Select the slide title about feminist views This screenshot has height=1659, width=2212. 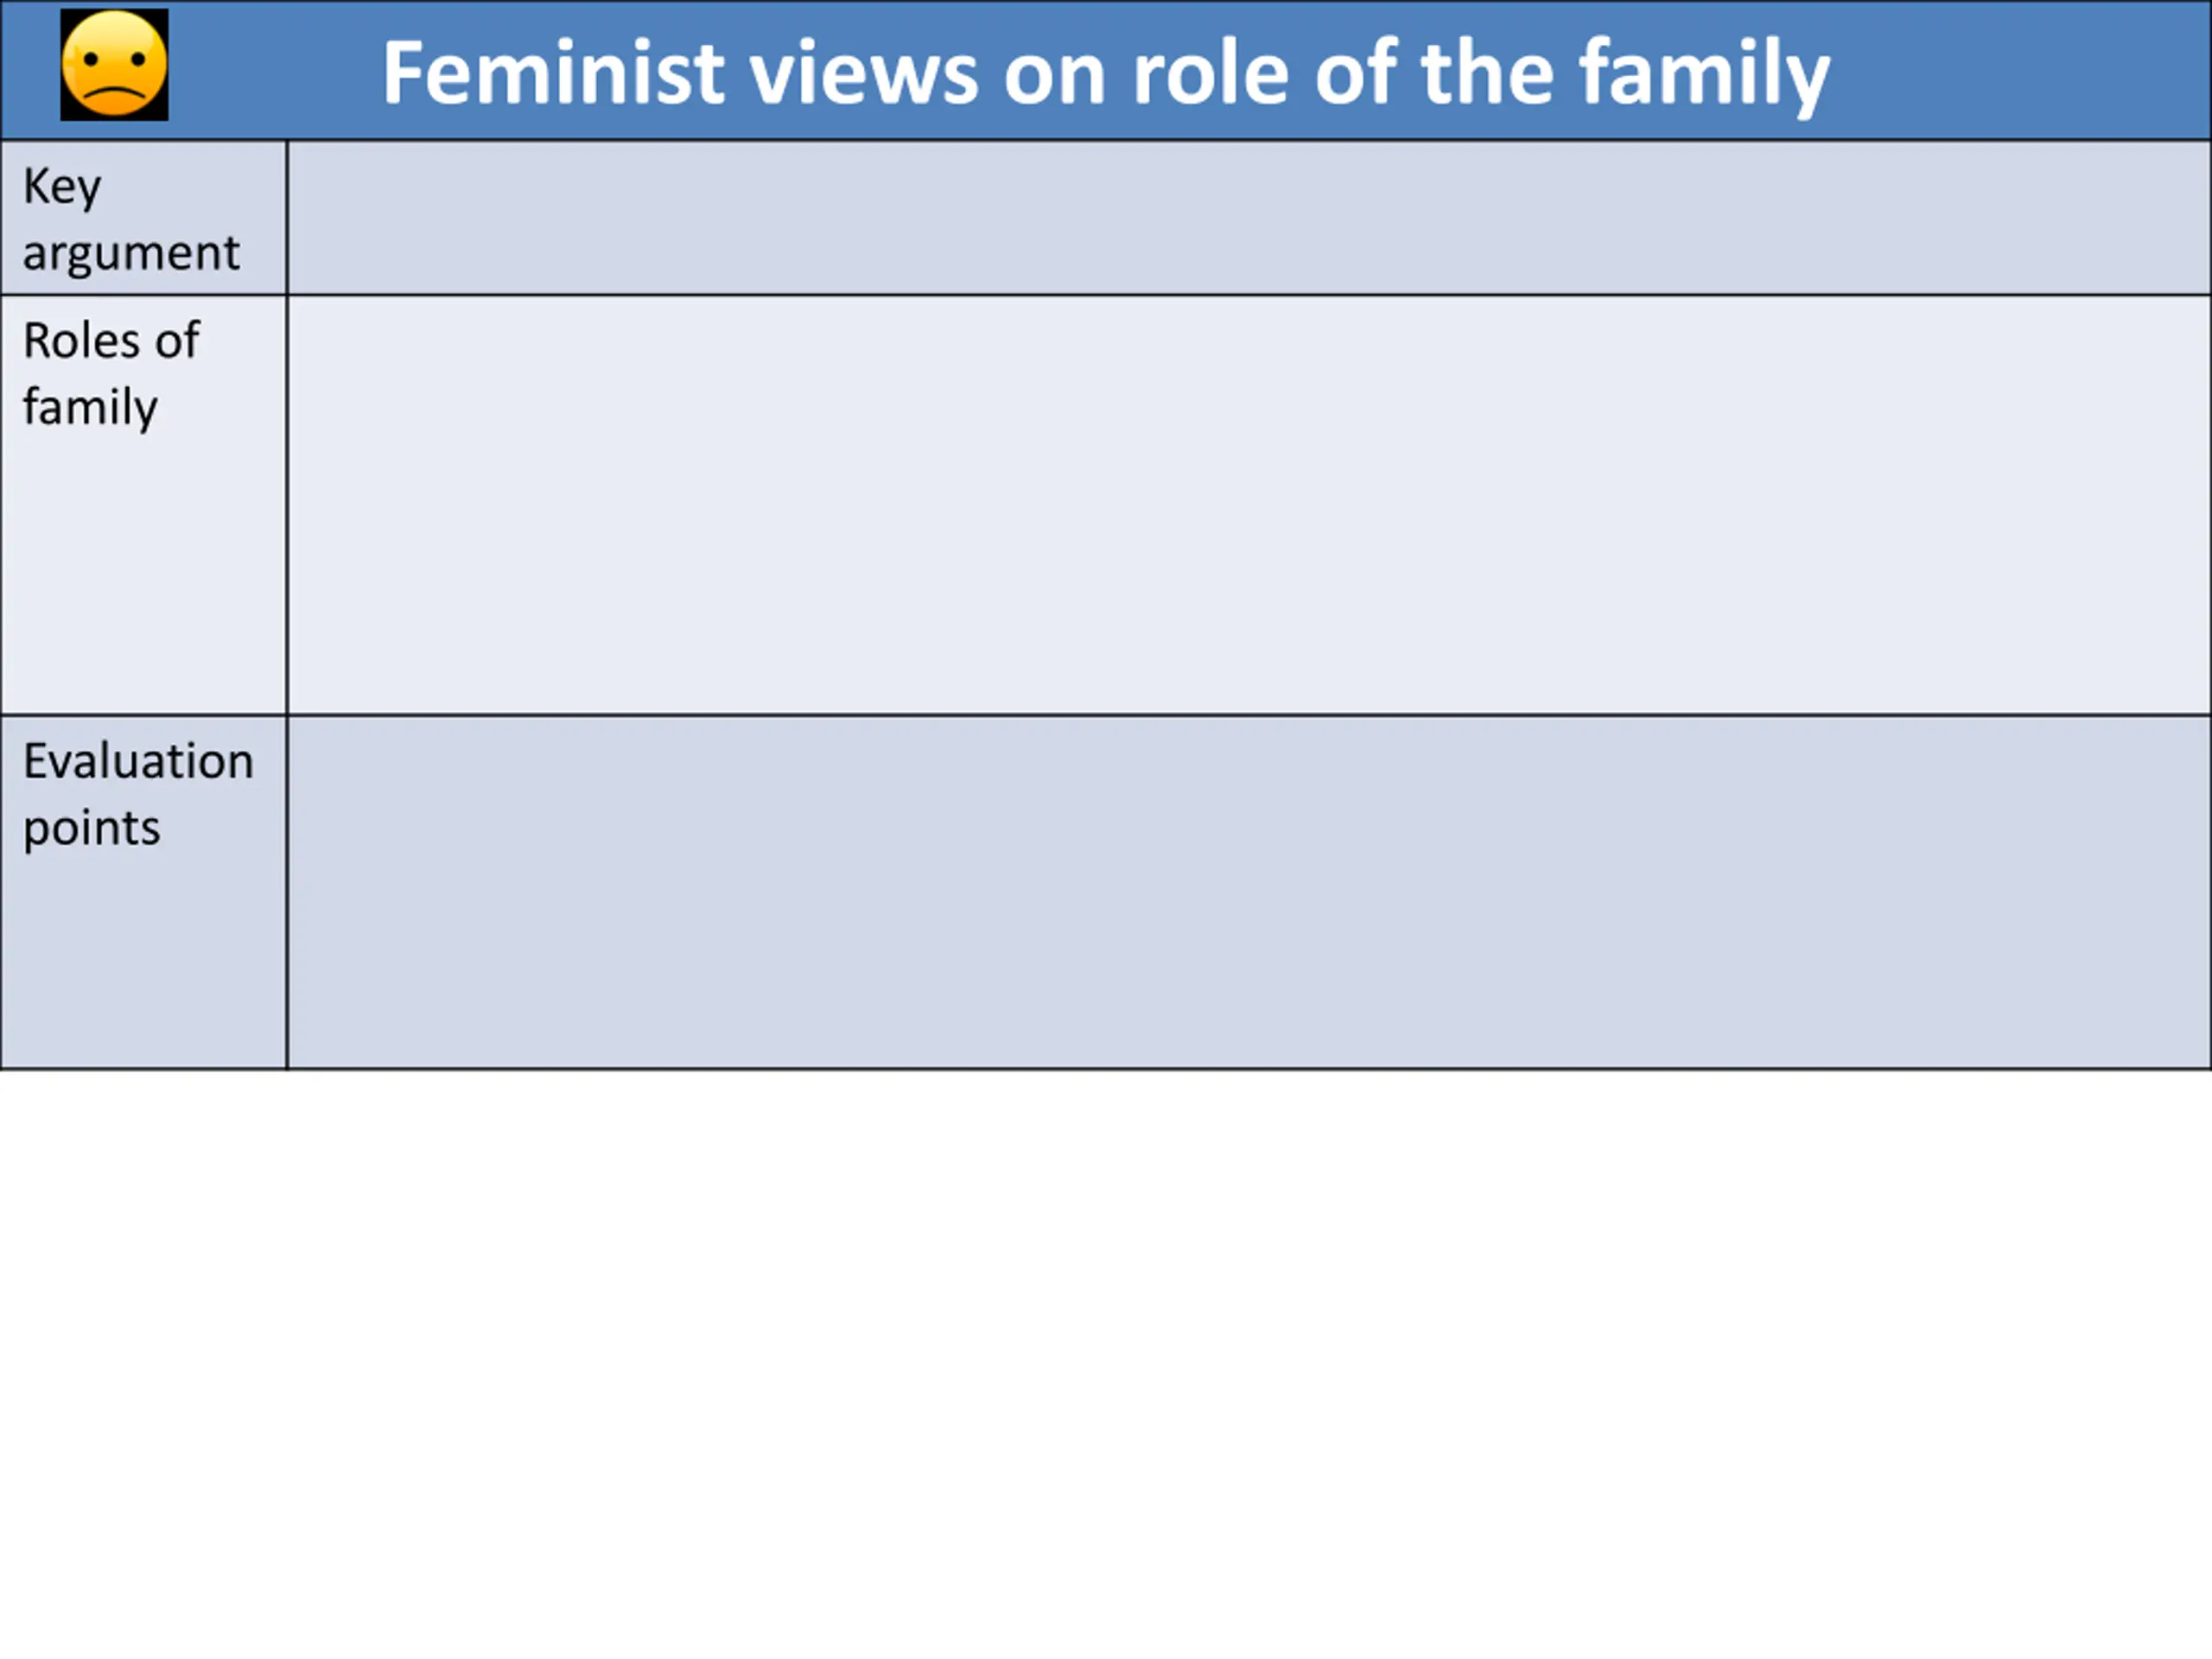pyautogui.click(x=1106, y=74)
